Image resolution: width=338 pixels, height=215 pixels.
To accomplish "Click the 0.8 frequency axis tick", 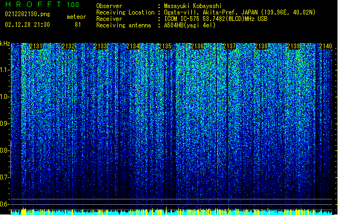I will pos(5,150).
